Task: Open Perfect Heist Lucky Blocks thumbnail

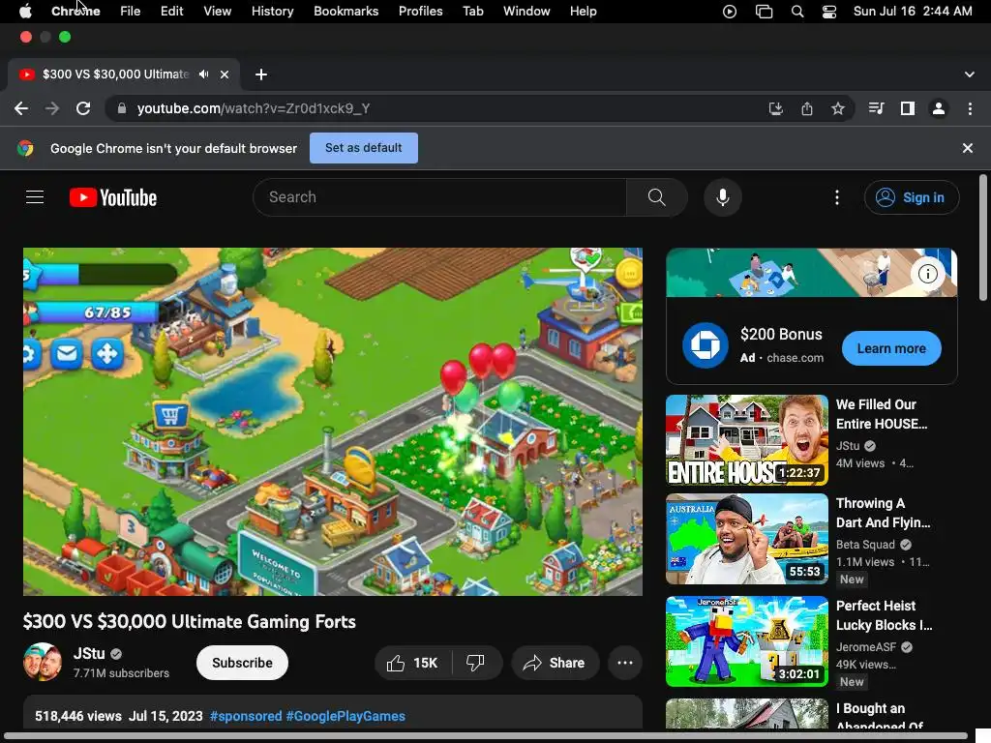Action: [746, 641]
